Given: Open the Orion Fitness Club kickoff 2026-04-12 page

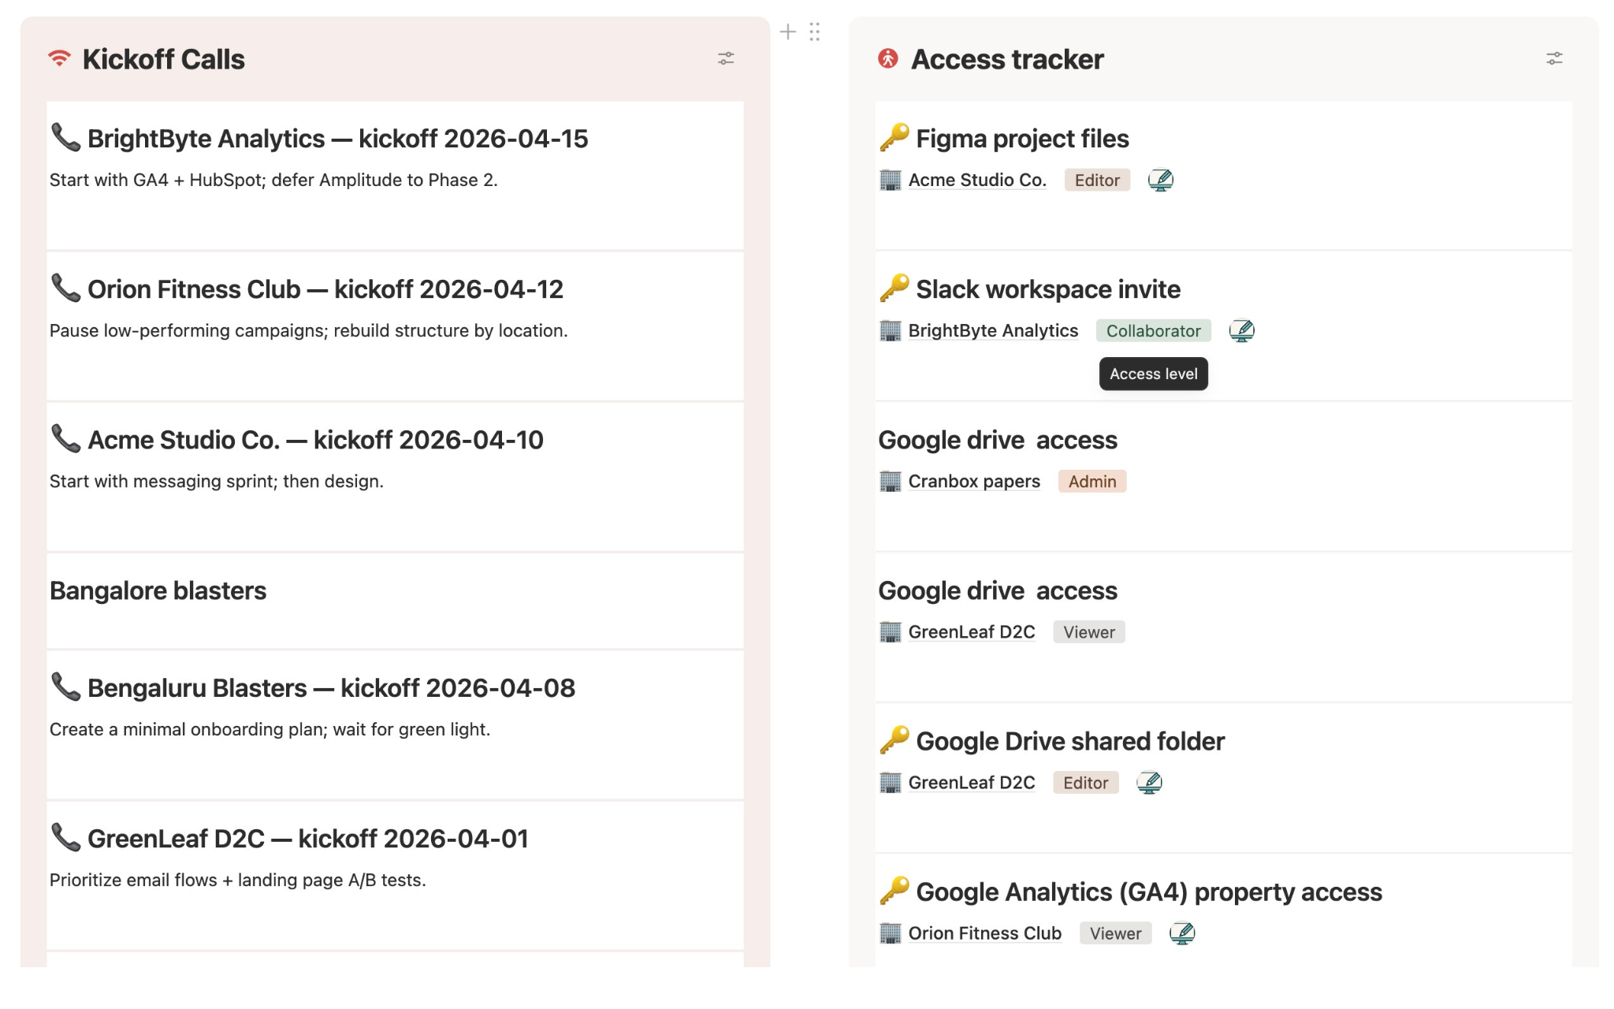Looking at the screenshot, I should (x=325, y=289).
